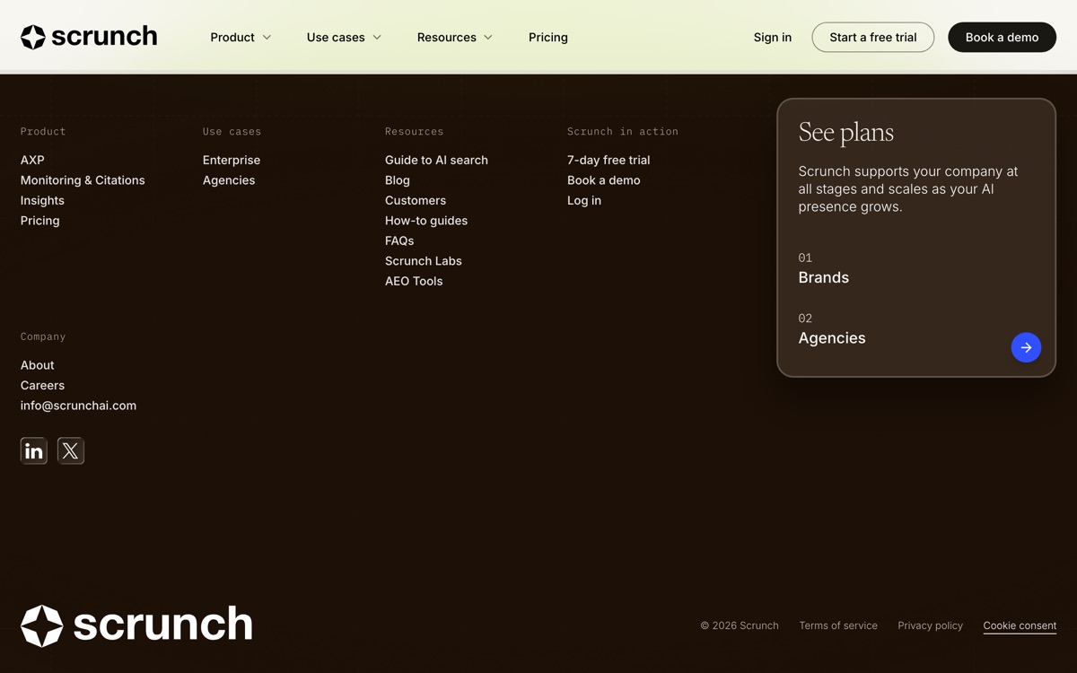Open Pricing in the top navigation

tap(548, 38)
